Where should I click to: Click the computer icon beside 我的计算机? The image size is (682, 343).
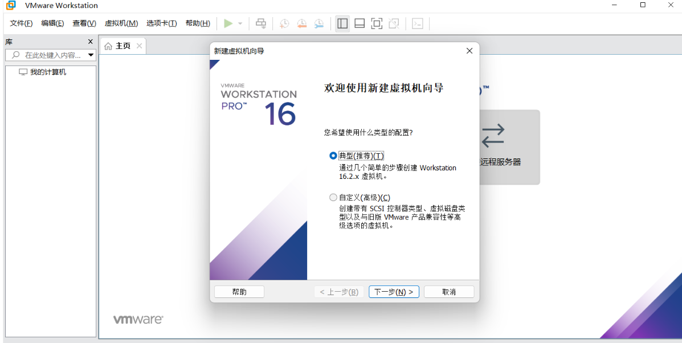point(23,72)
